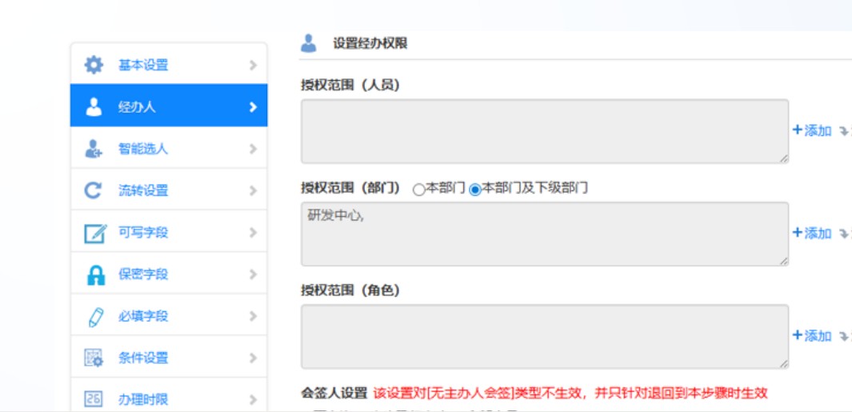
Task: Click the 必填字段 pencil icon
Action: pyautogui.click(x=94, y=316)
